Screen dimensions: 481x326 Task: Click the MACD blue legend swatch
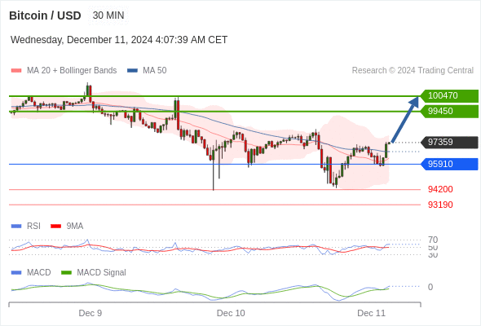point(16,273)
